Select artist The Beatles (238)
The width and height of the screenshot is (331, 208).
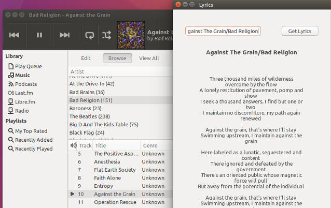pos(120,116)
